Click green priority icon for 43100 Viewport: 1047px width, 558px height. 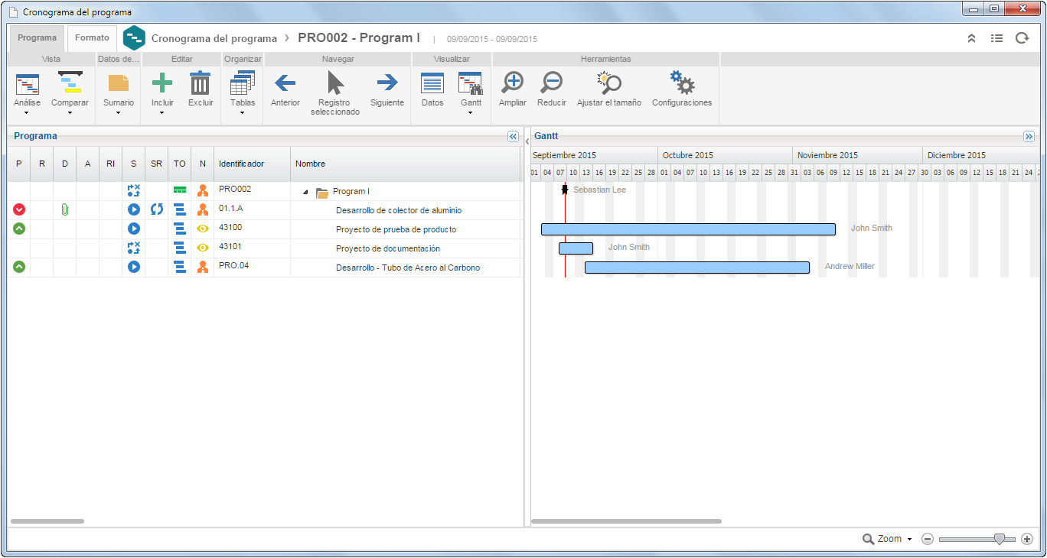tap(19, 229)
